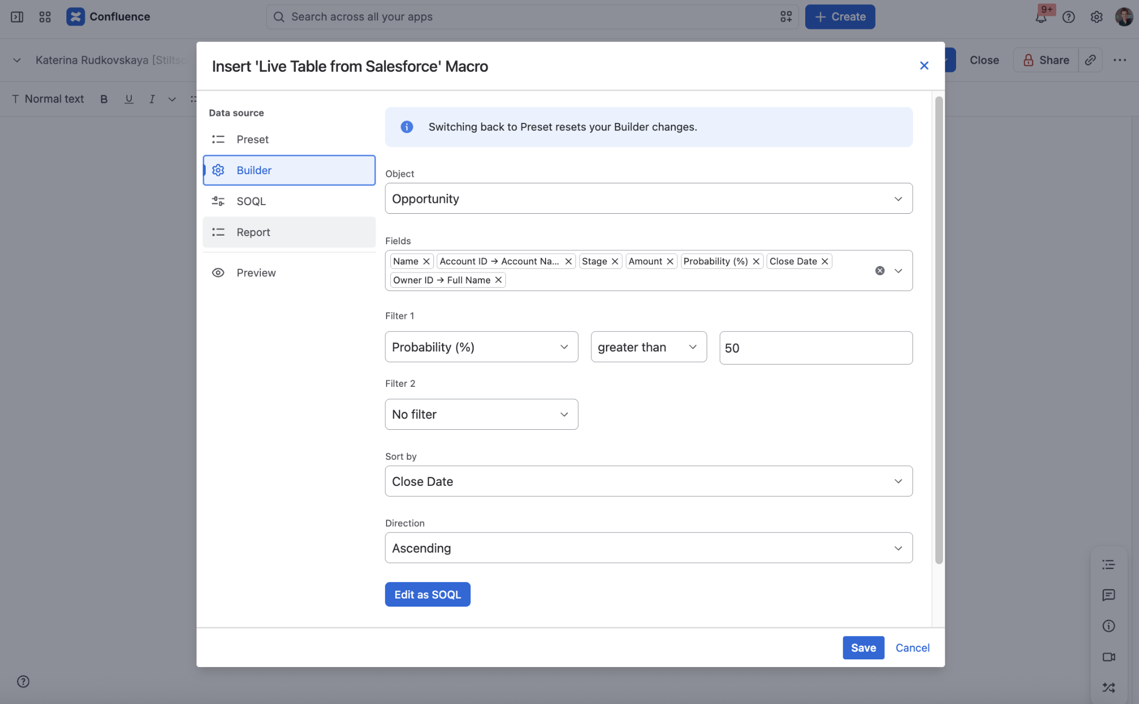The image size is (1139, 704).
Task: Toggle the Confluence sidebar panel icon
Action: [x=17, y=17]
